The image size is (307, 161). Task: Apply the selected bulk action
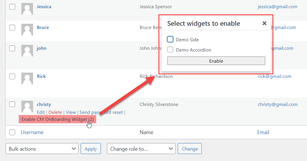pos(91,149)
